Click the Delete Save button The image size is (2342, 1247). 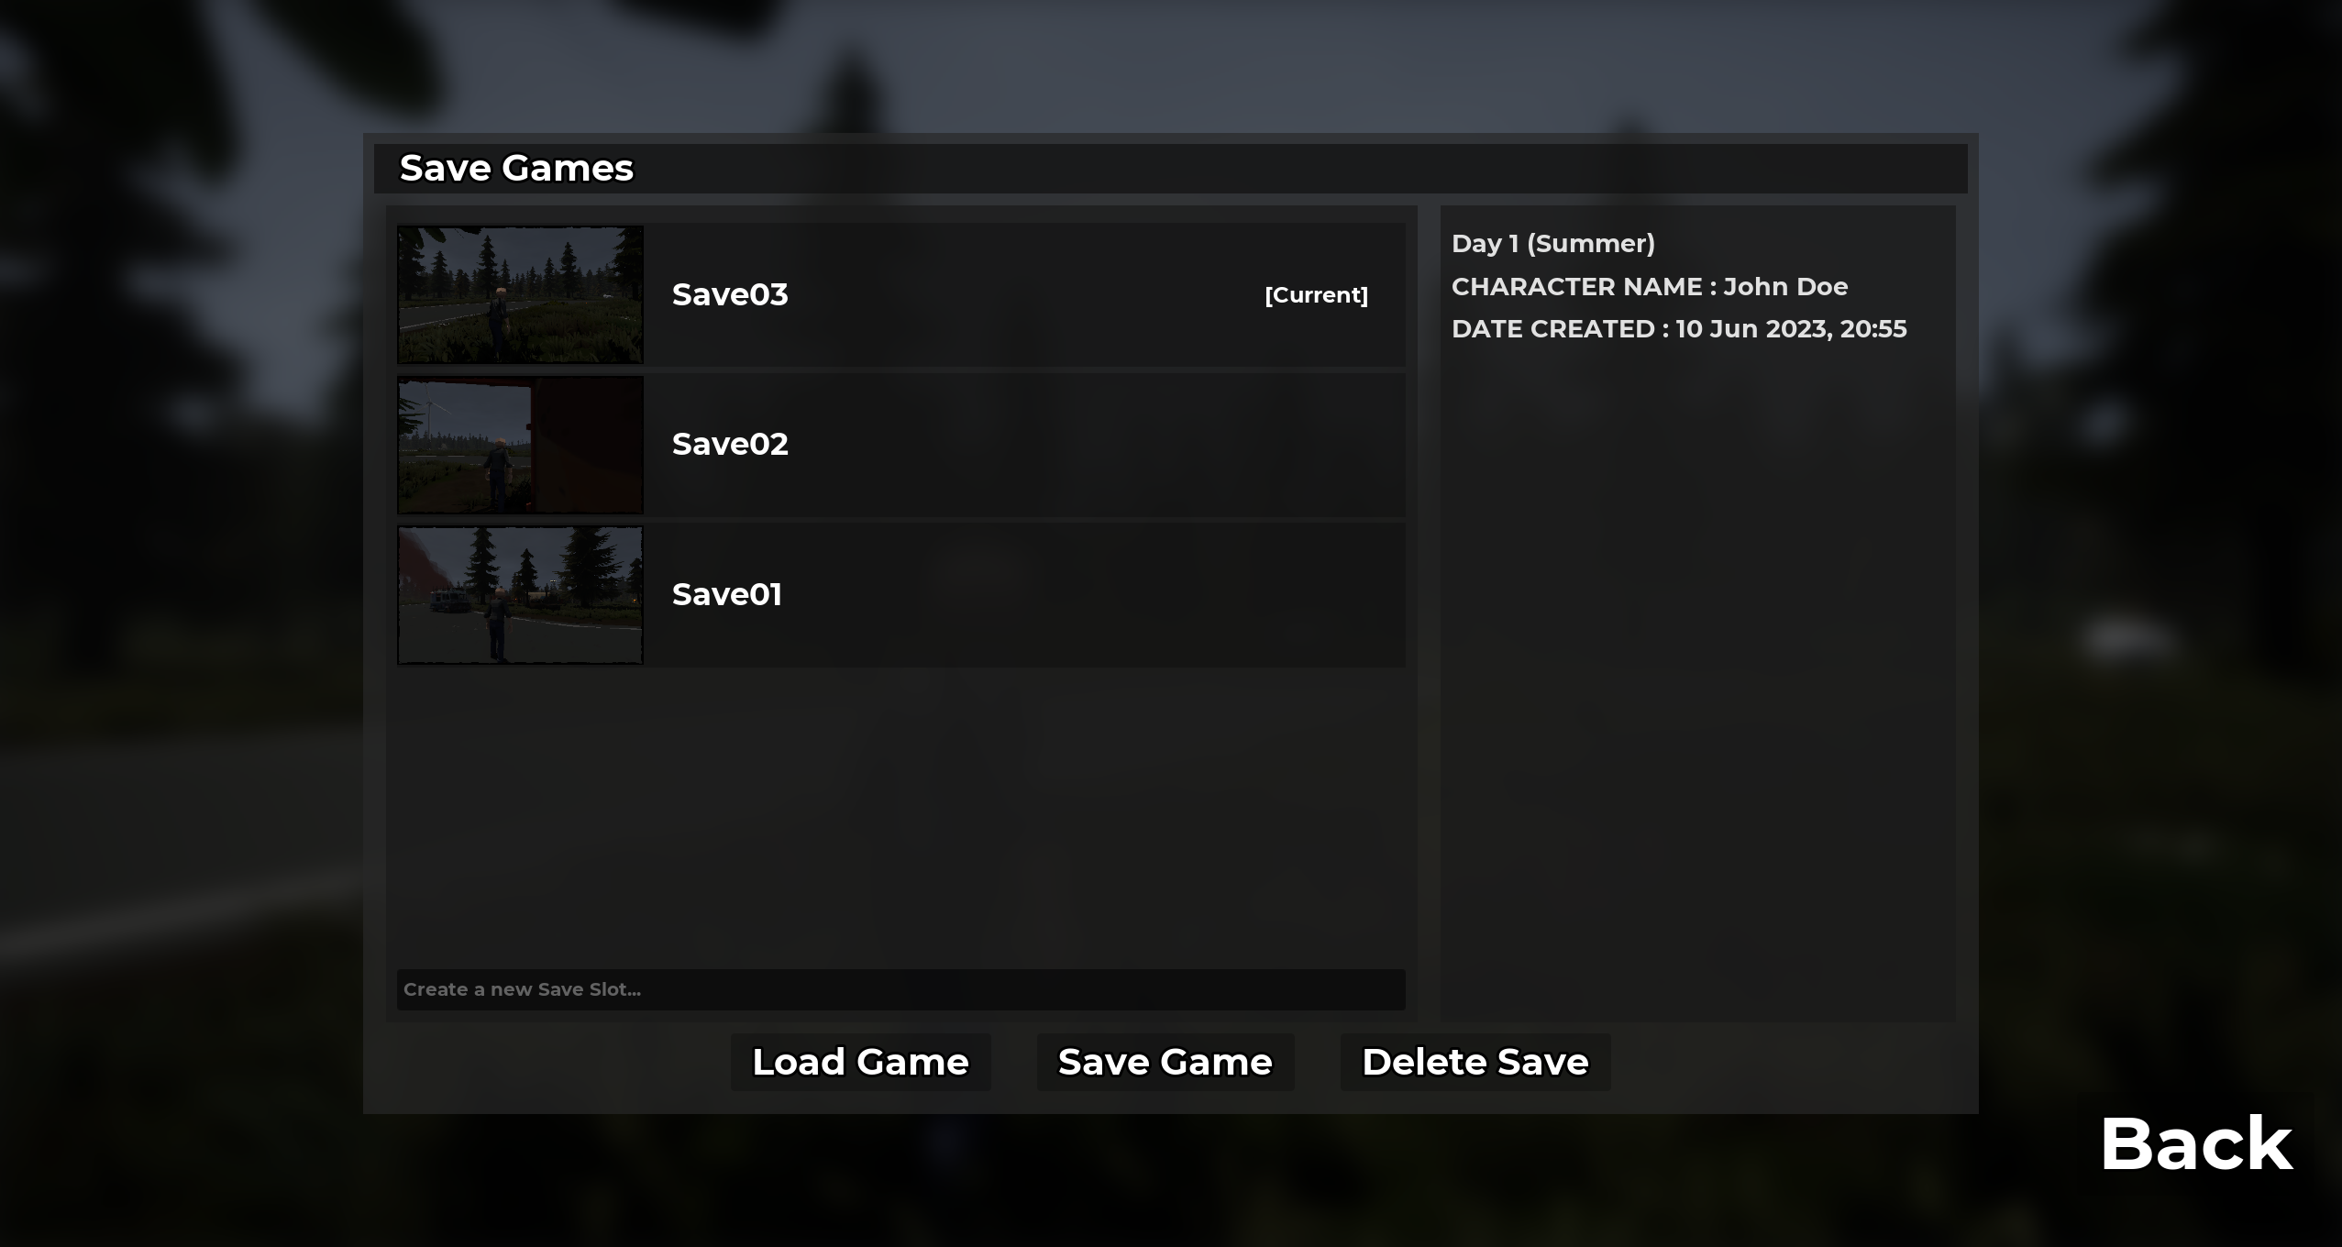pos(1475,1062)
